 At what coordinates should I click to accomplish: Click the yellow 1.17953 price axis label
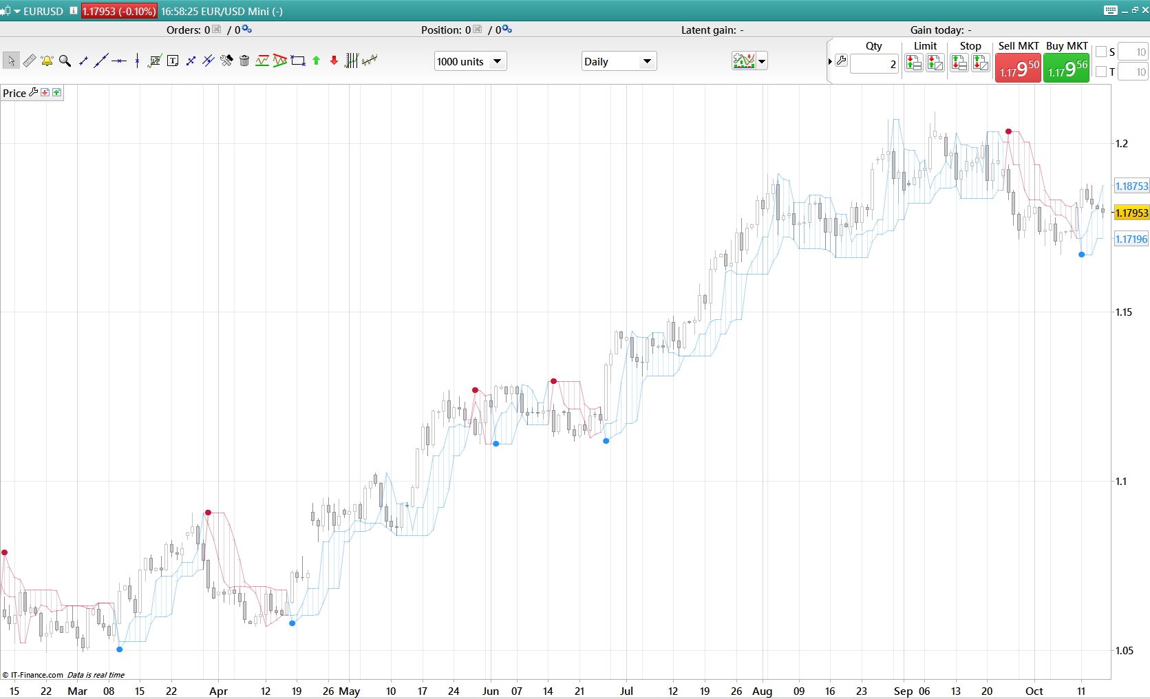pos(1131,213)
